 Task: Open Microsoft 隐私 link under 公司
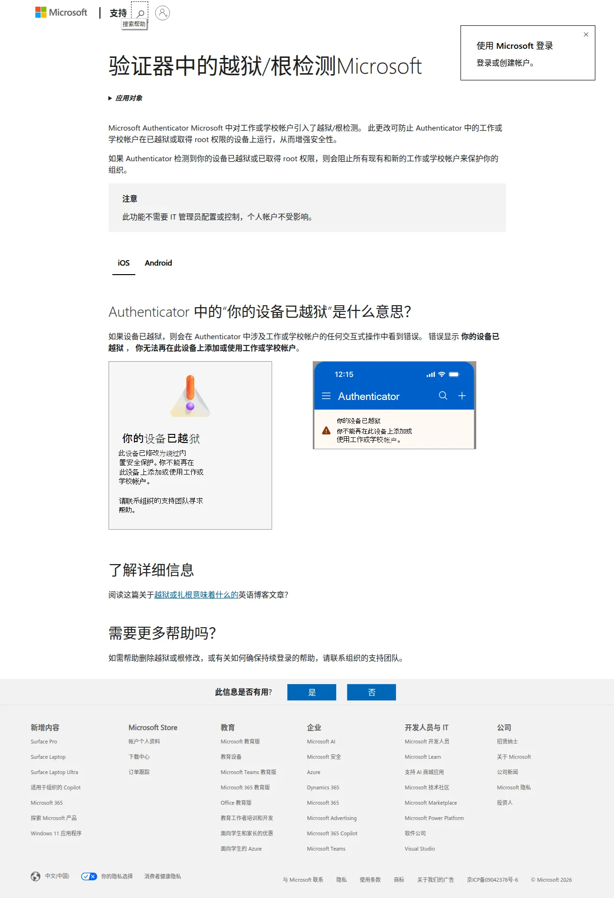pyautogui.click(x=514, y=787)
